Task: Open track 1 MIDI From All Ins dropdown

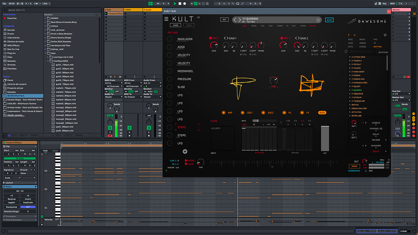Action: click(113, 83)
